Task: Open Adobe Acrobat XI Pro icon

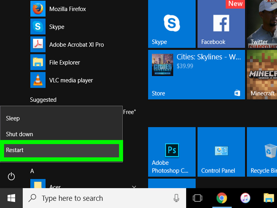Action: coord(38,44)
